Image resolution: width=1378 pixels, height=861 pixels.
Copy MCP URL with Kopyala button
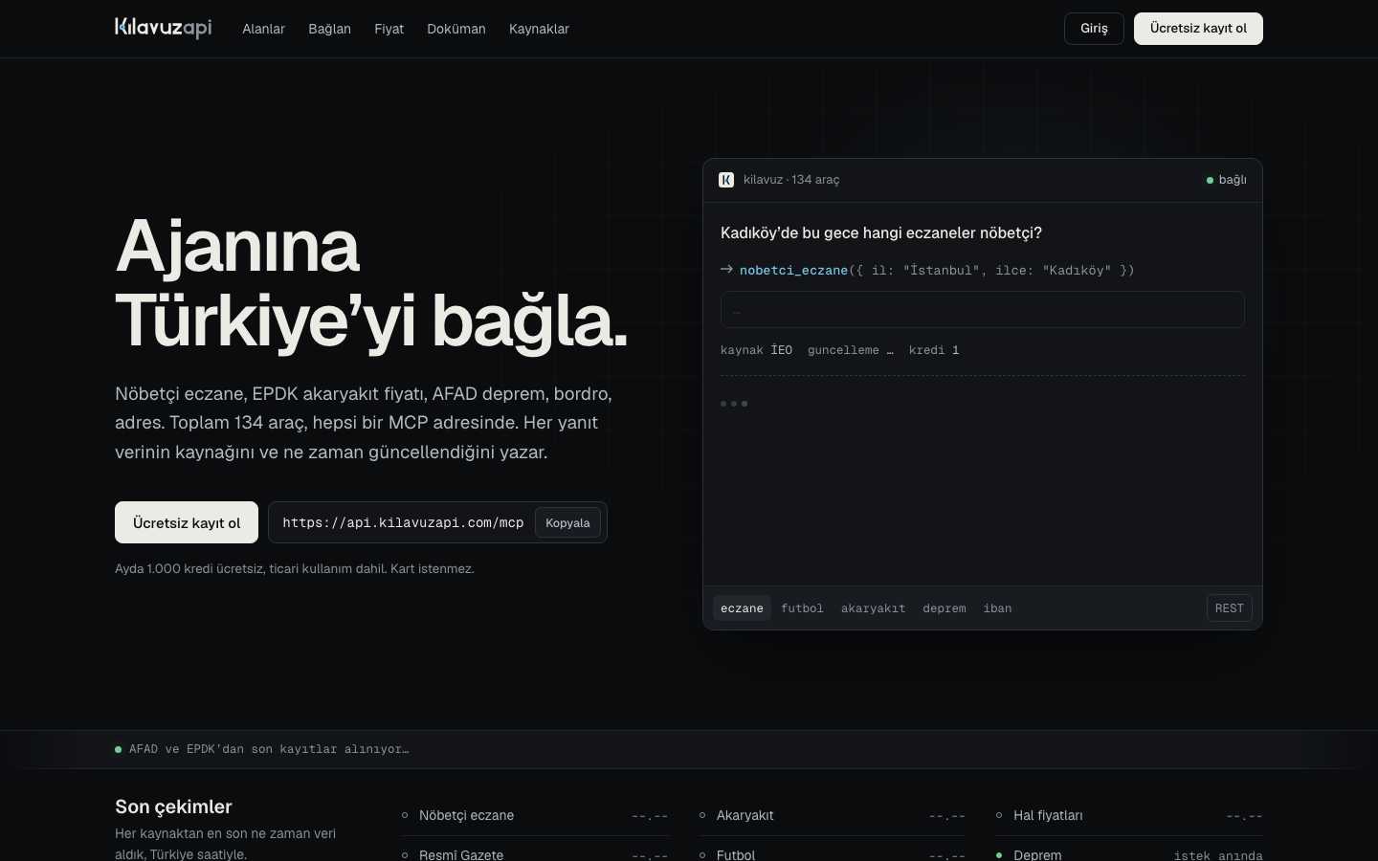(567, 522)
